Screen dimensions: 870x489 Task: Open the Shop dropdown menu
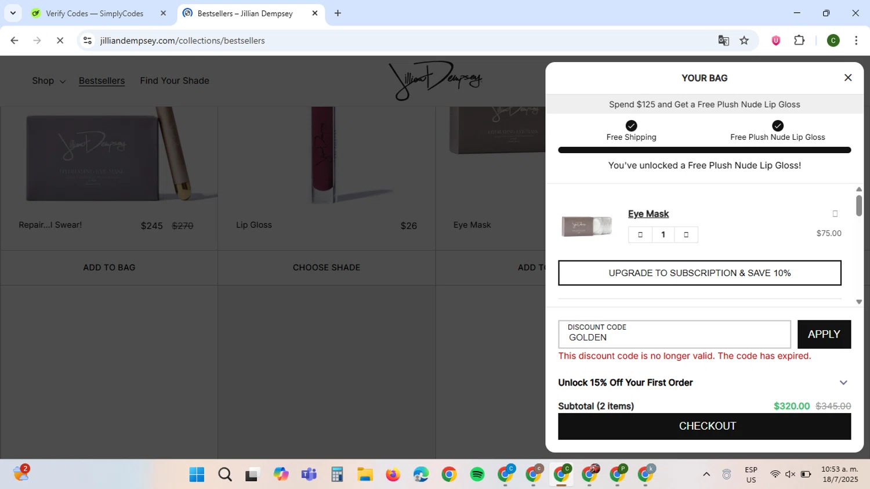[x=49, y=81]
